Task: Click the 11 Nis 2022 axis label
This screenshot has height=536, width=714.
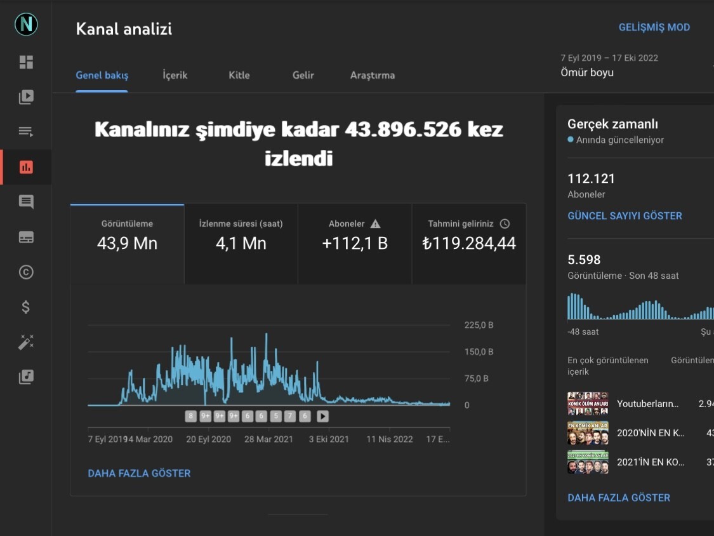Action: (x=390, y=439)
